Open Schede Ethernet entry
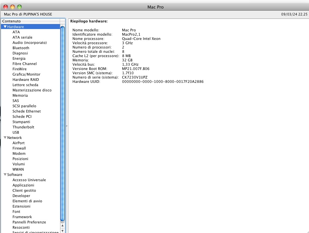Viewport: 309px width, 233px height. click(27, 111)
